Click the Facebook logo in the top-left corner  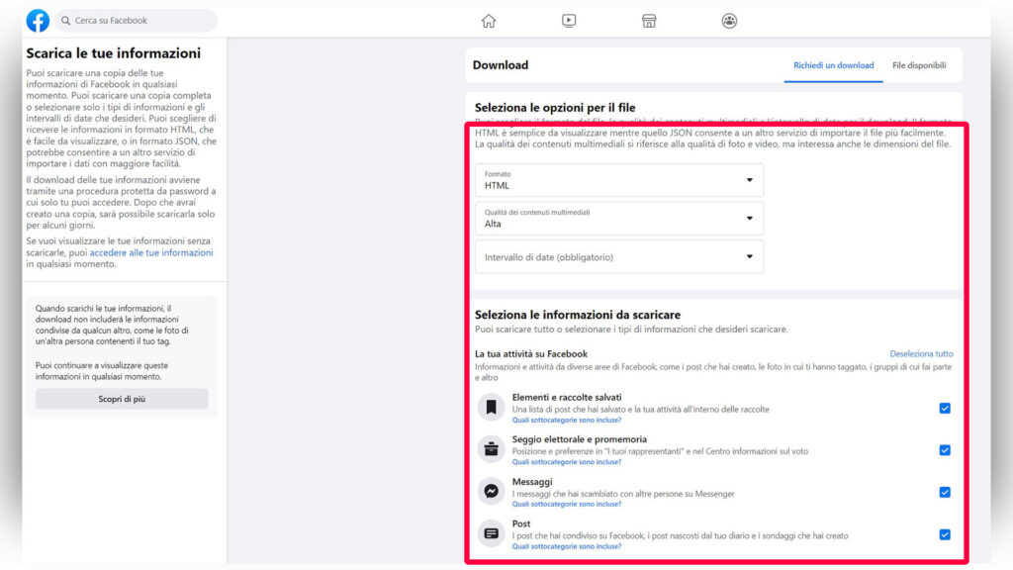pyautogui.click(x=38, y=19)
